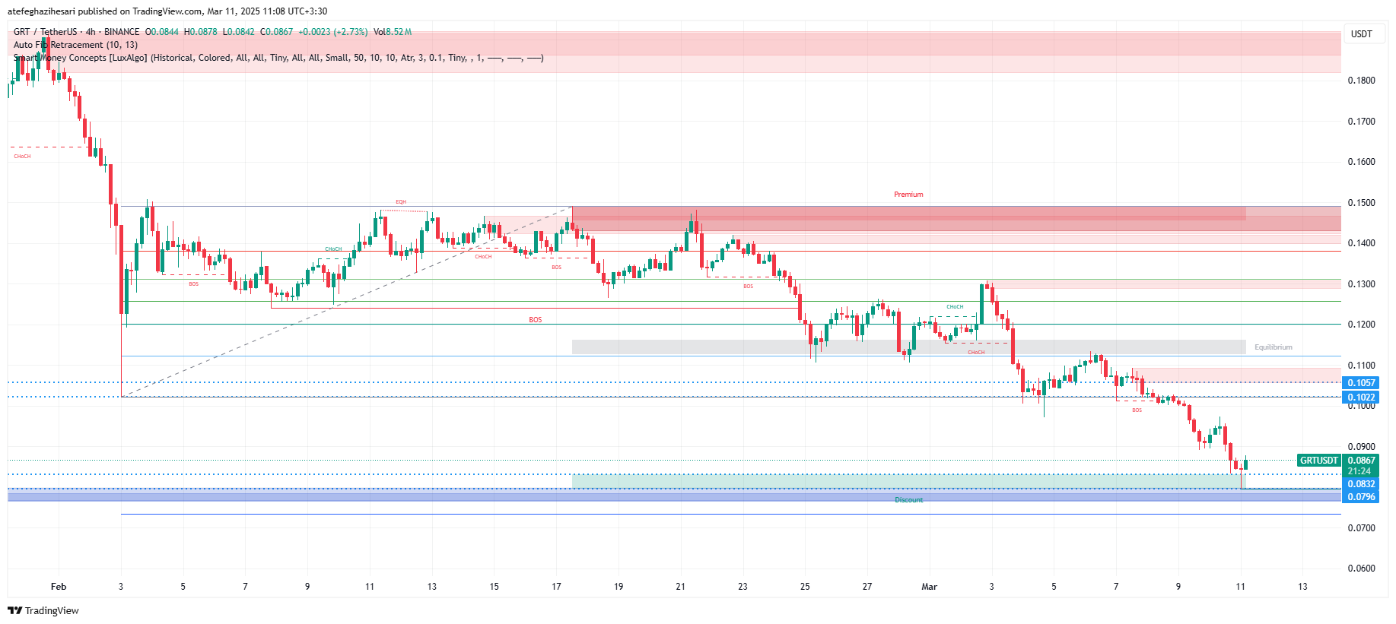Image resolution: width=1396 pixels, height=624 pixels.
Task: Click the EQH label above the highs
Action: [401, 202]
